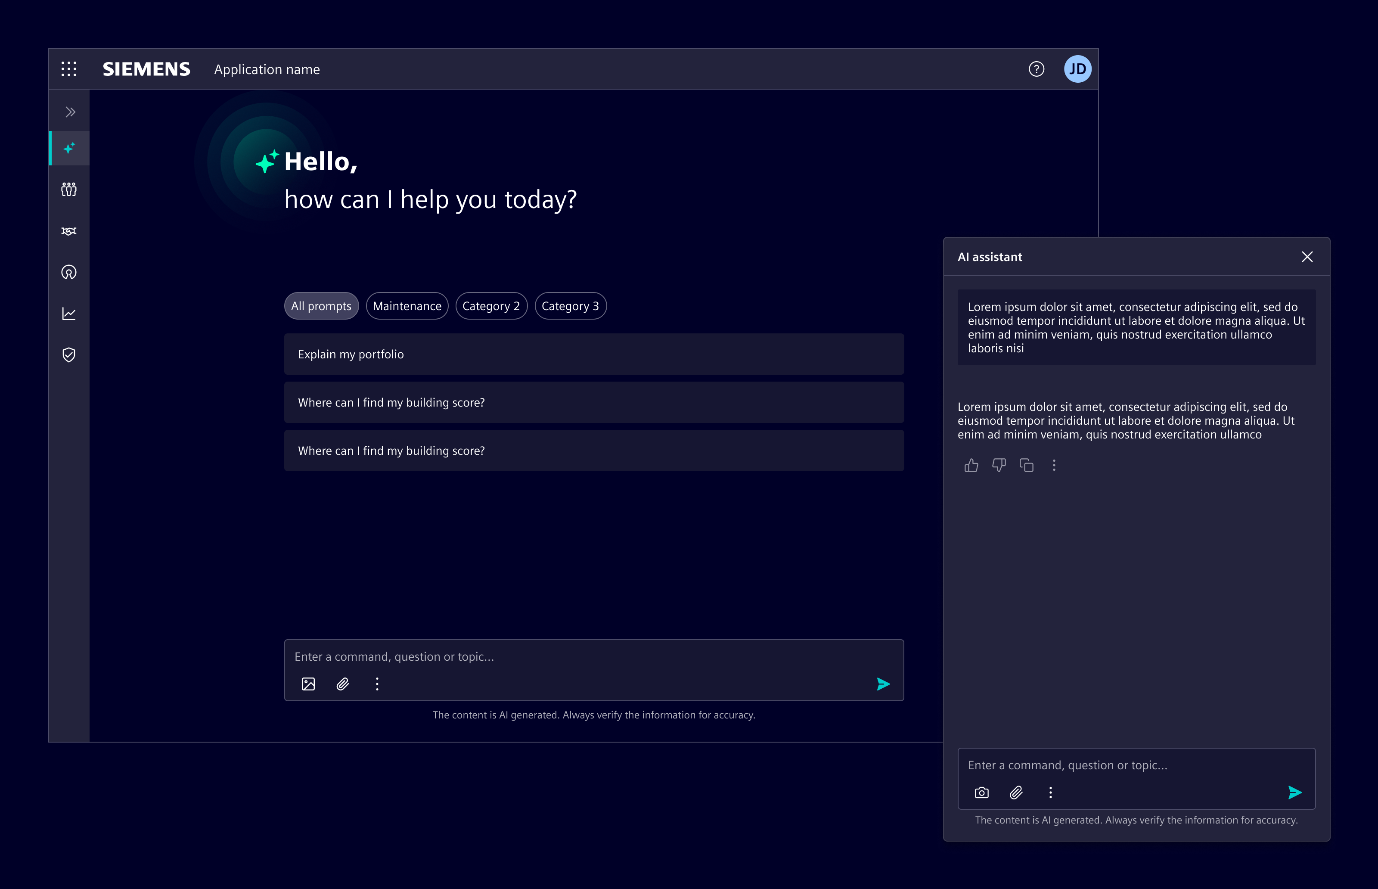Switch to the All prompts tab

(321, 306)
